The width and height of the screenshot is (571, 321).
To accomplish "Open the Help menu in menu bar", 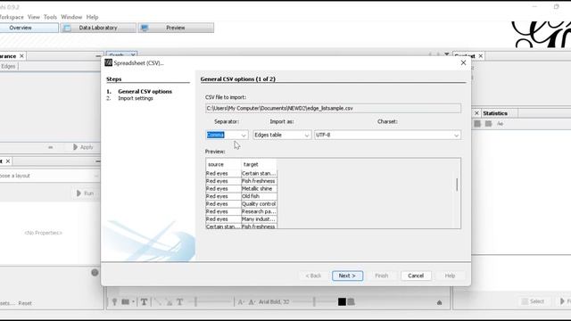I will click(92, 17).
